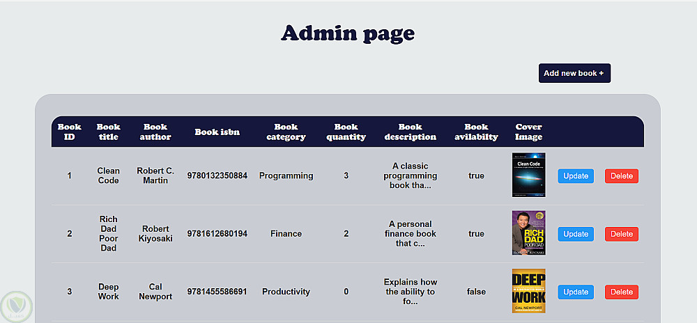Select quantity 2 in Finance row
Image resolution: width=697 pixels, height=323 pixels.
click(x=346, y=234)
